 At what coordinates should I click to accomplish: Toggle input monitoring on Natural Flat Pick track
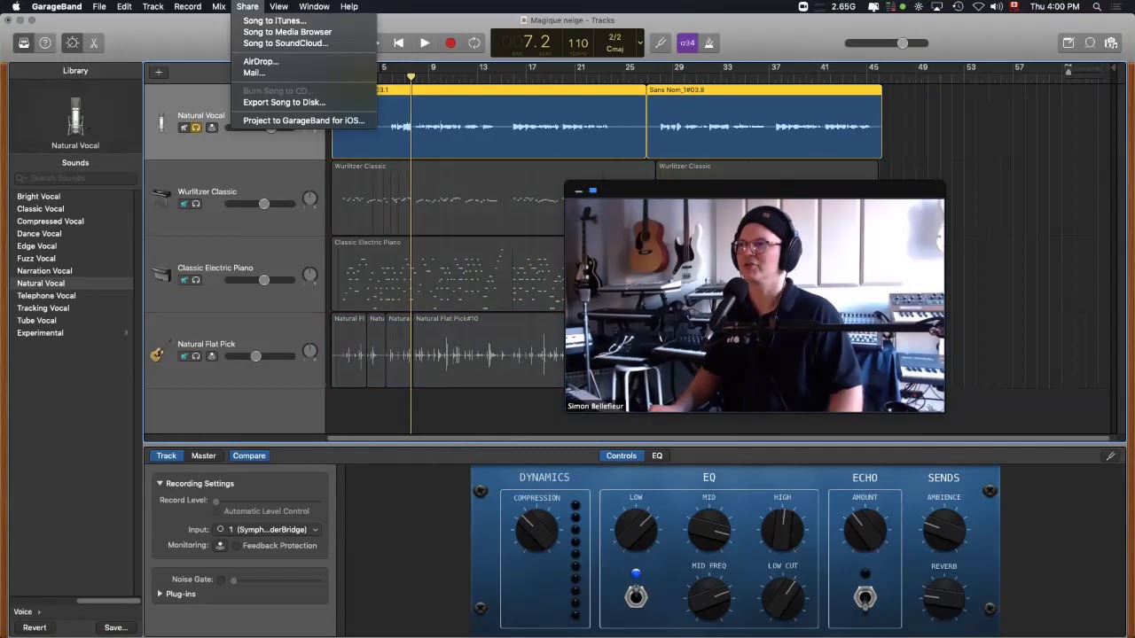[211, 356]
